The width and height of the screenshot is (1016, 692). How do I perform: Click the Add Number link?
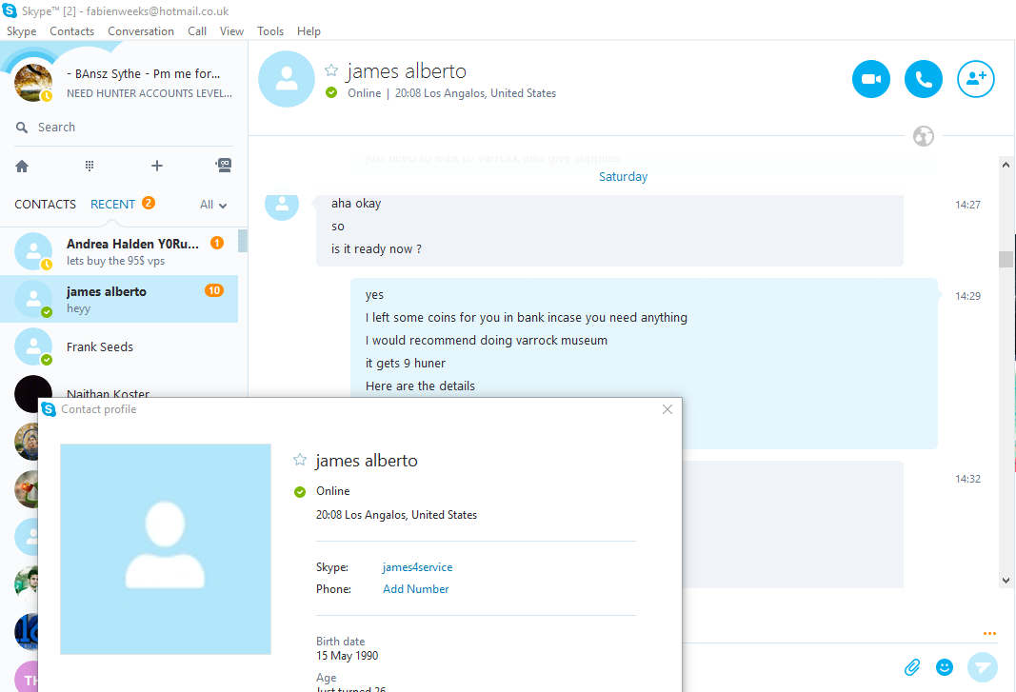(x=415, y=589)
